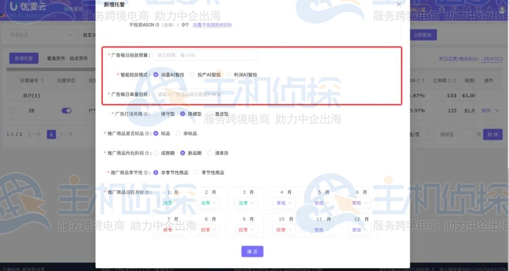Open the 5月 season dropdown
Image resolution: width=509 pixels, height=271 pixels.
(x=322, y=203)
